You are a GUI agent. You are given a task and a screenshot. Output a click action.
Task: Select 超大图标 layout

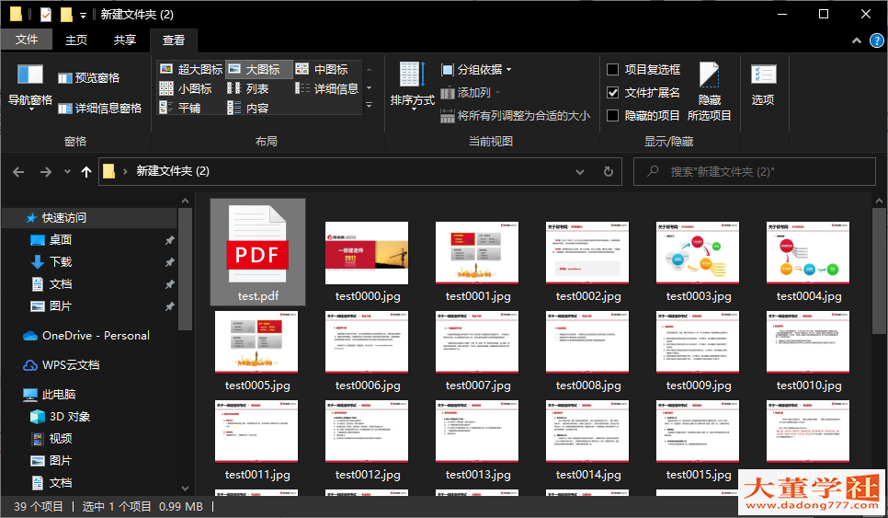point(191,69)
